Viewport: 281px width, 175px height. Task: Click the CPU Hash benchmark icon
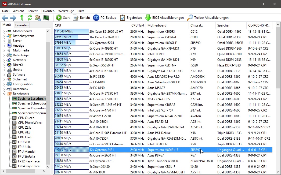(15, 137)
